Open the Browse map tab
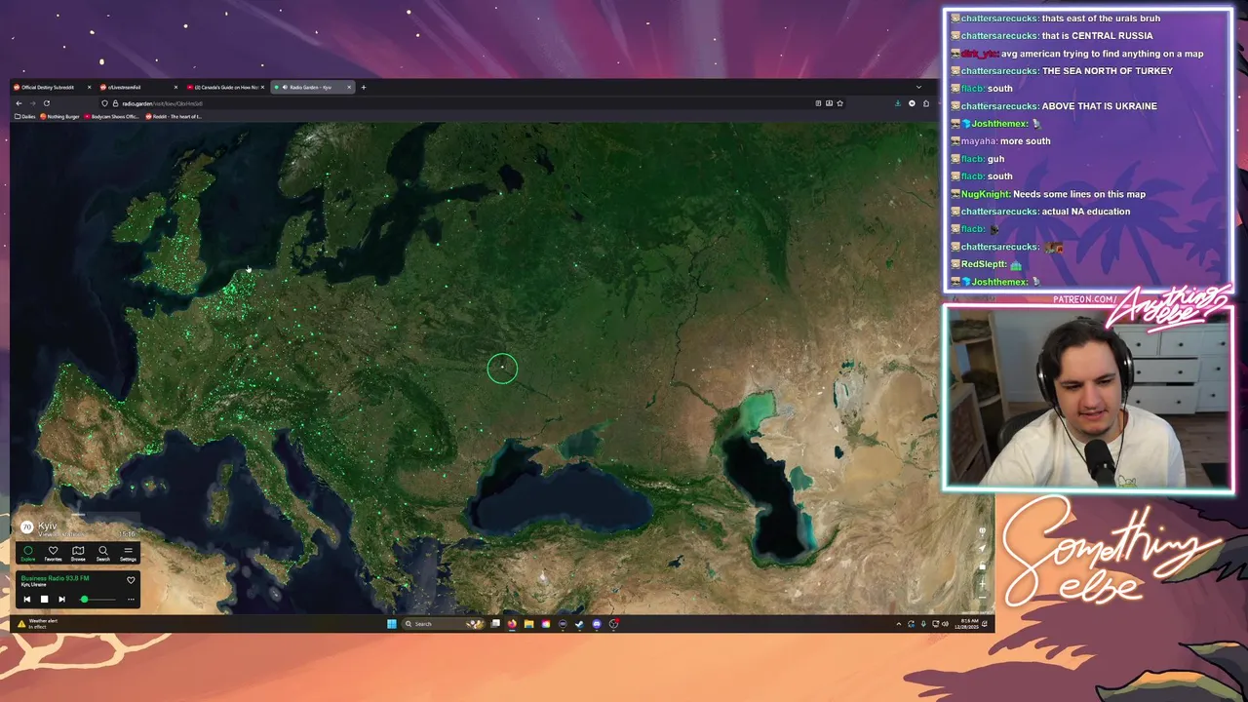This screenshot has height=702, width=1248. pyautogui.click(x=78, y=553)
